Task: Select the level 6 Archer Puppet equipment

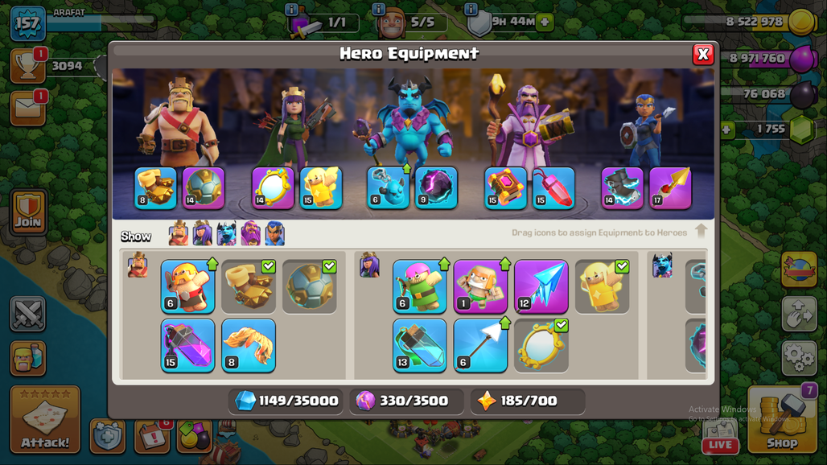Action: (x=419, y=286)
